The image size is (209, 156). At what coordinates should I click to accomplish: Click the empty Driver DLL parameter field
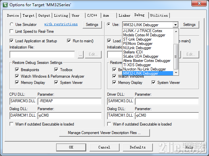(167, 101)
